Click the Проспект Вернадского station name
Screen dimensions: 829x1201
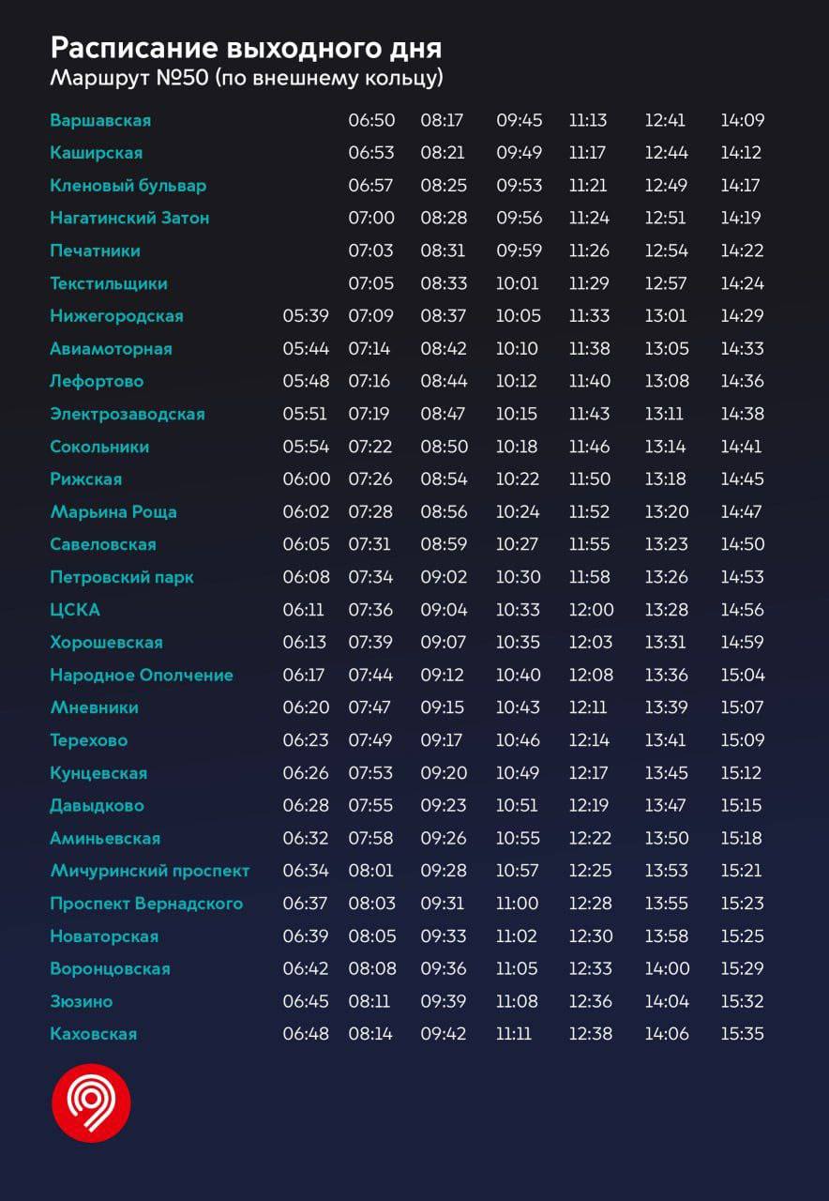pyautogui.click(x=146, y=904)
